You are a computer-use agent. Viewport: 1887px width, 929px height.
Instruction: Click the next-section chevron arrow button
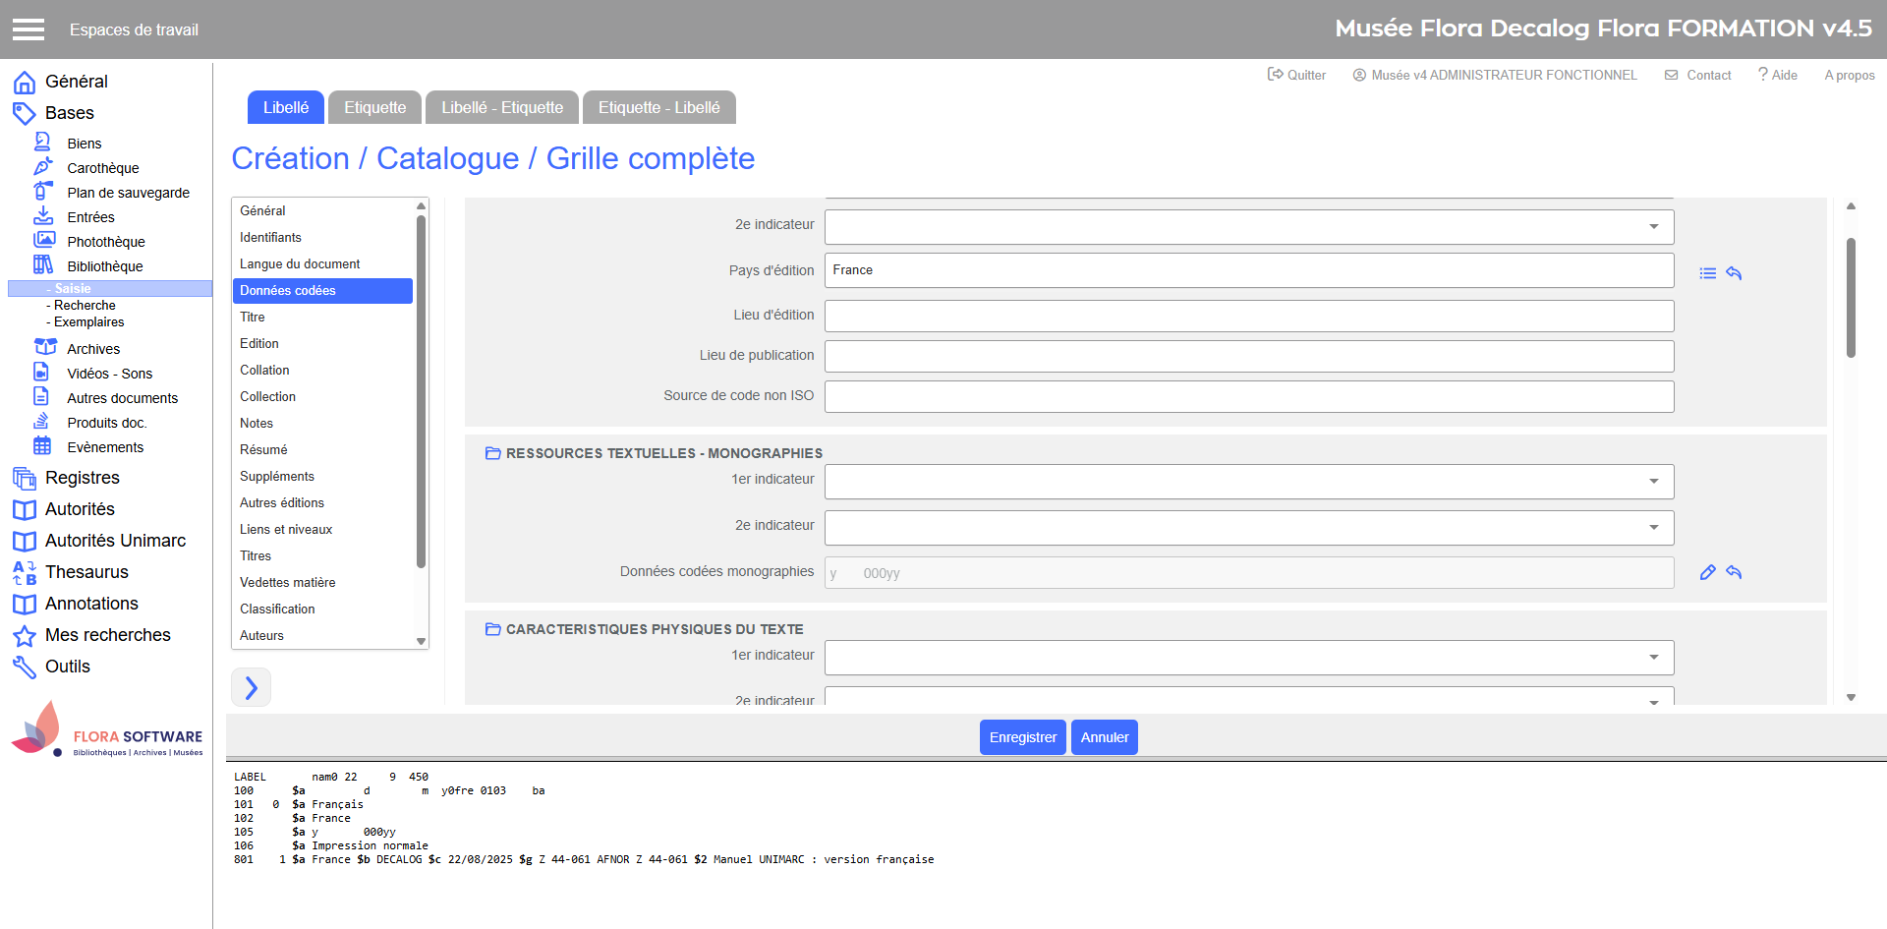tap(251, 687)
